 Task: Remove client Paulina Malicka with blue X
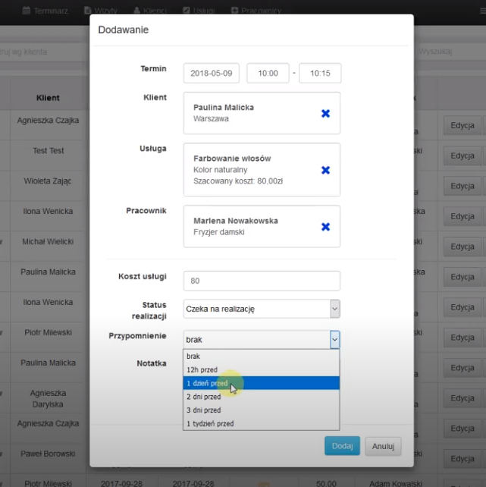coord(325,113)
